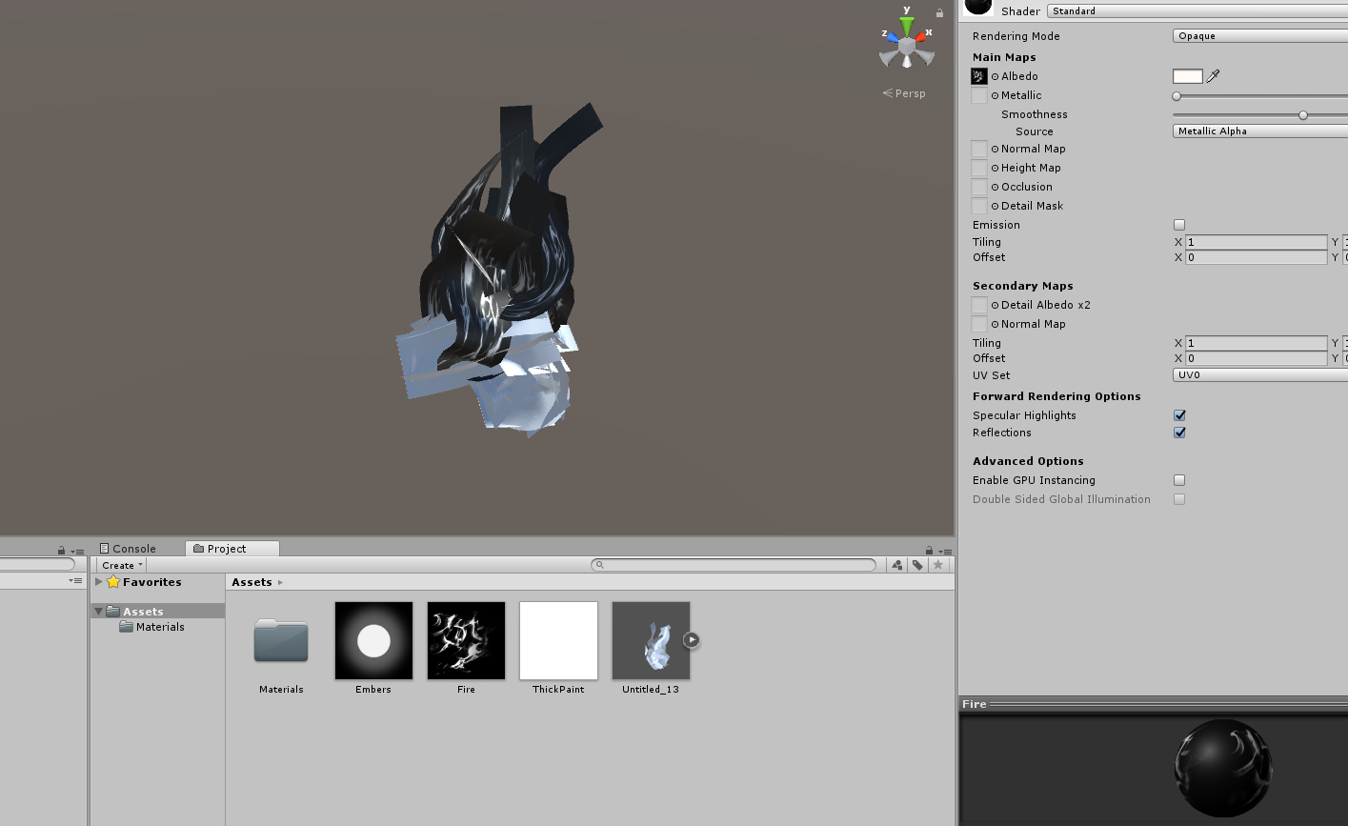1348x826 pixels.
Task: Click the search-by-type icon in Project toolbar
Action: pyautogui.click(x=895, y=564)
